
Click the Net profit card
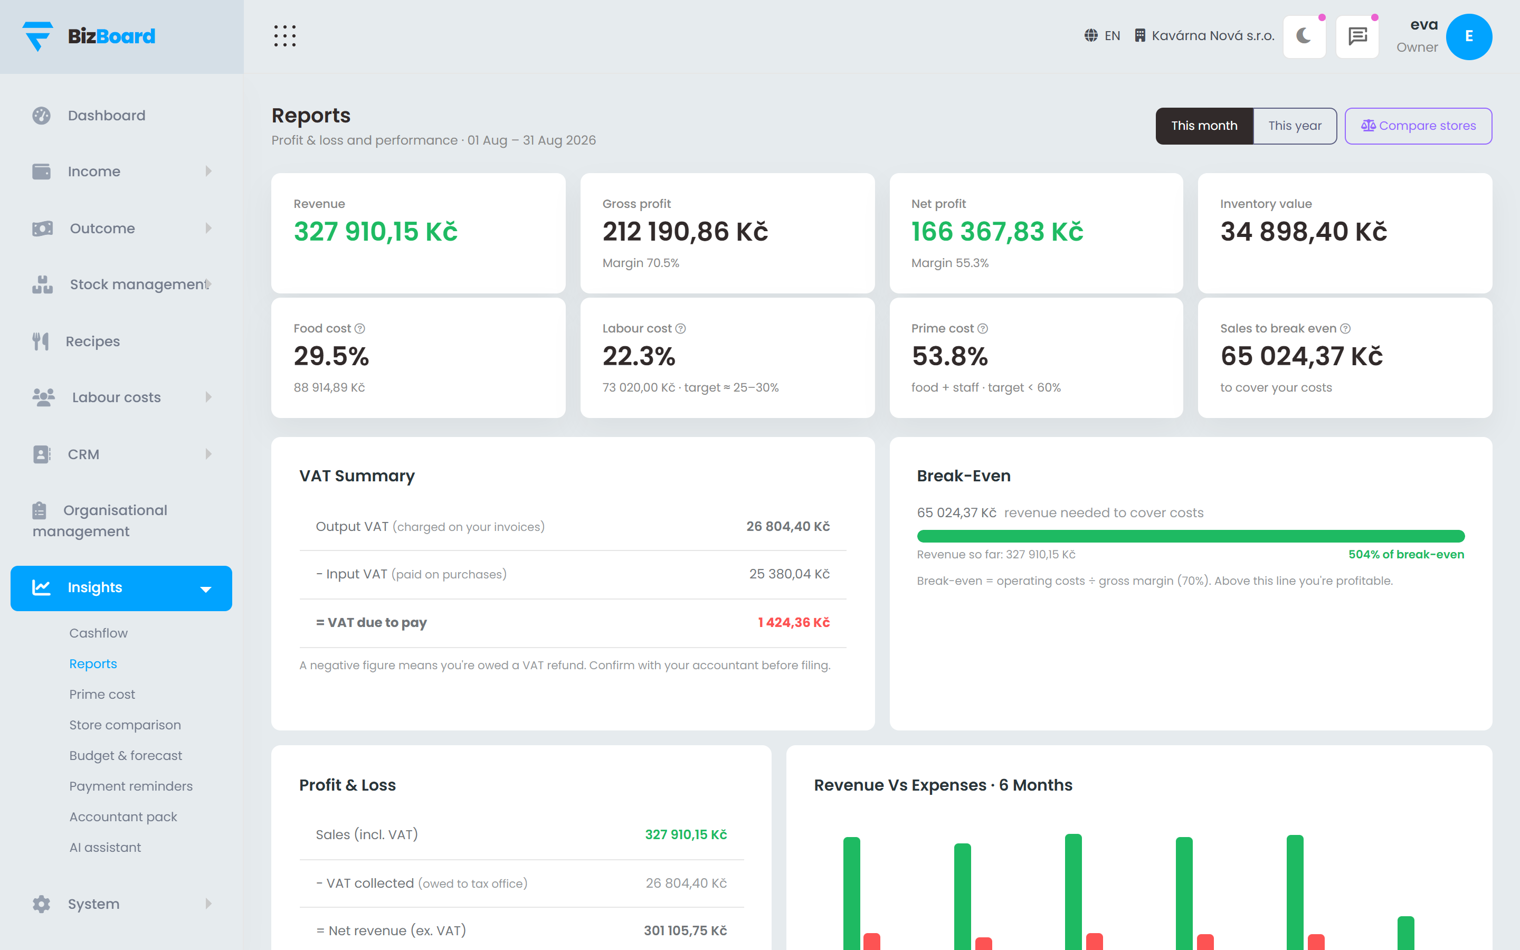click(x=1037, y=233)
